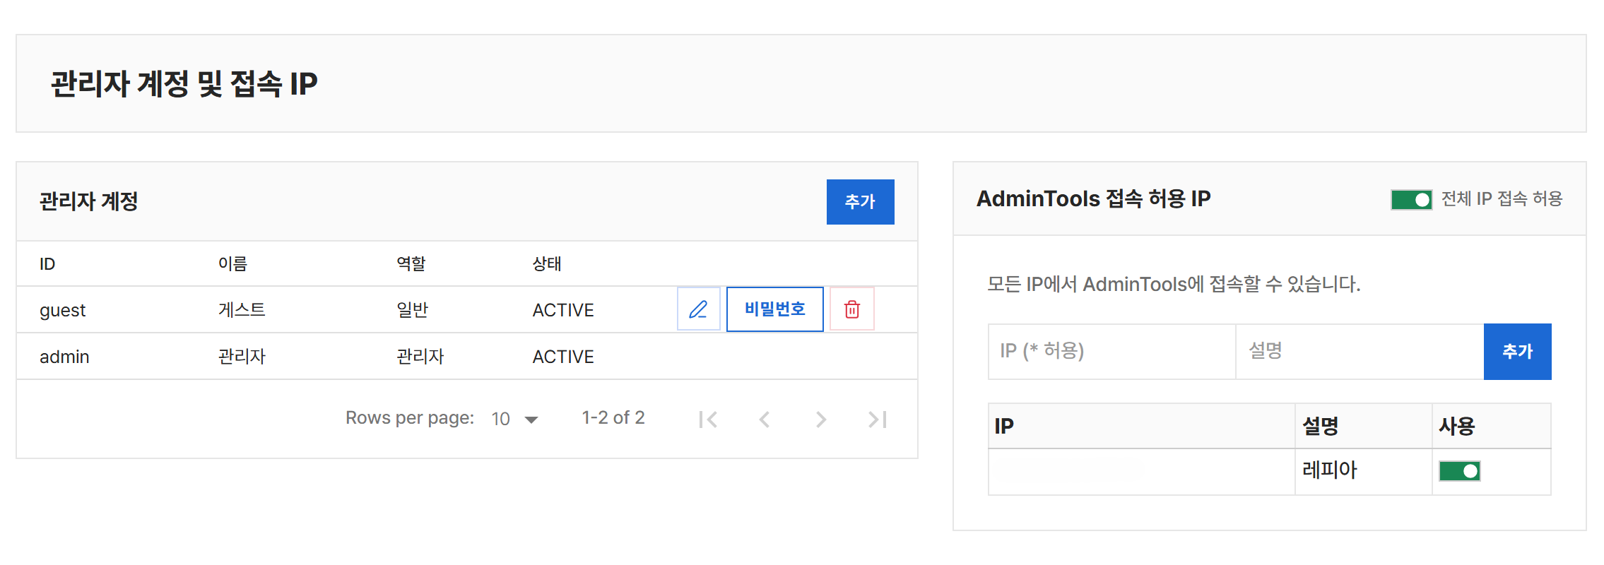Focus the IP (* 허용) input field
Image resolution: width=1604 pixels, height=565 pixels.
click(1111, 352)
